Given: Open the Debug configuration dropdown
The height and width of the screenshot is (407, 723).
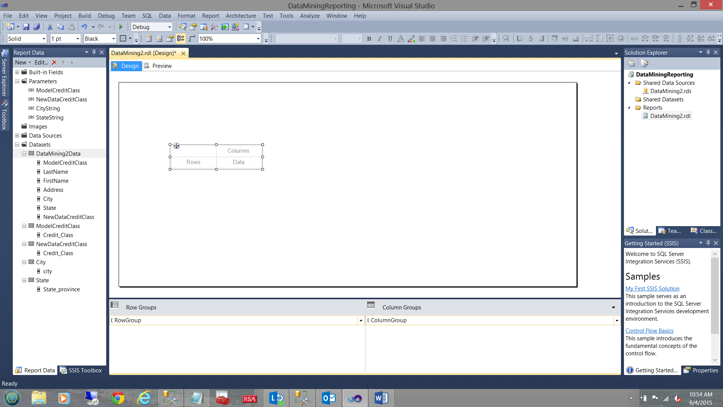Looking at the screenshot, I should [169, 27].
